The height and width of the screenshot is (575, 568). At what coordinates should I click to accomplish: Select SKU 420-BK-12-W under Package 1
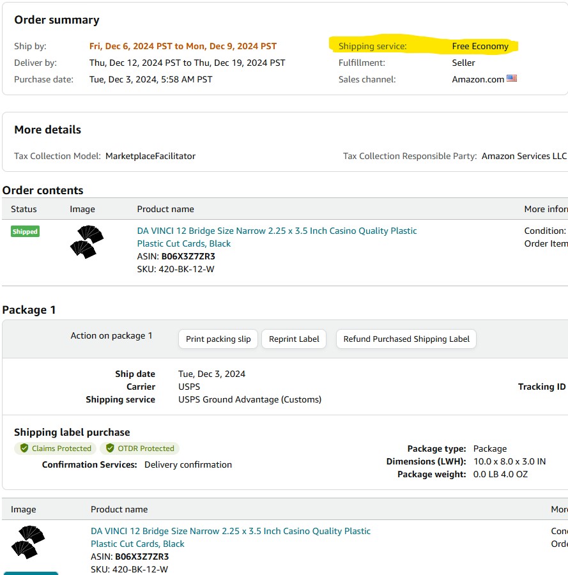click(x=130, y=569)
